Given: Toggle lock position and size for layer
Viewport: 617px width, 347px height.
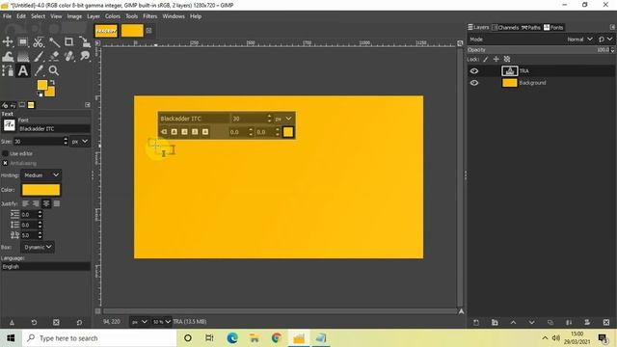Looking at the screenshot, I should point(496,59).
